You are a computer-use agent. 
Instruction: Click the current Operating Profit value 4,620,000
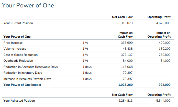pos(163,23)
